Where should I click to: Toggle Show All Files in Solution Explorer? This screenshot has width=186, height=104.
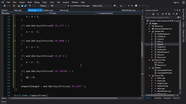169,14
